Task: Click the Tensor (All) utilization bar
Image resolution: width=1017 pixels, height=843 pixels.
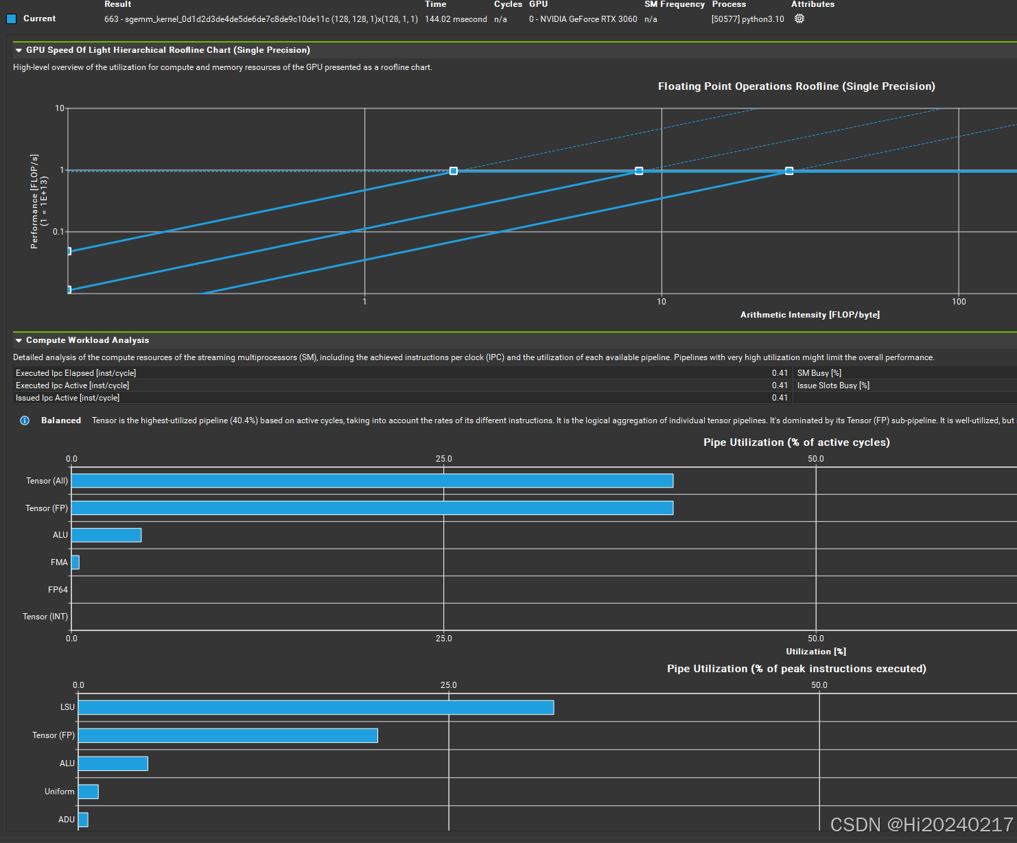Action: [372, 481]
